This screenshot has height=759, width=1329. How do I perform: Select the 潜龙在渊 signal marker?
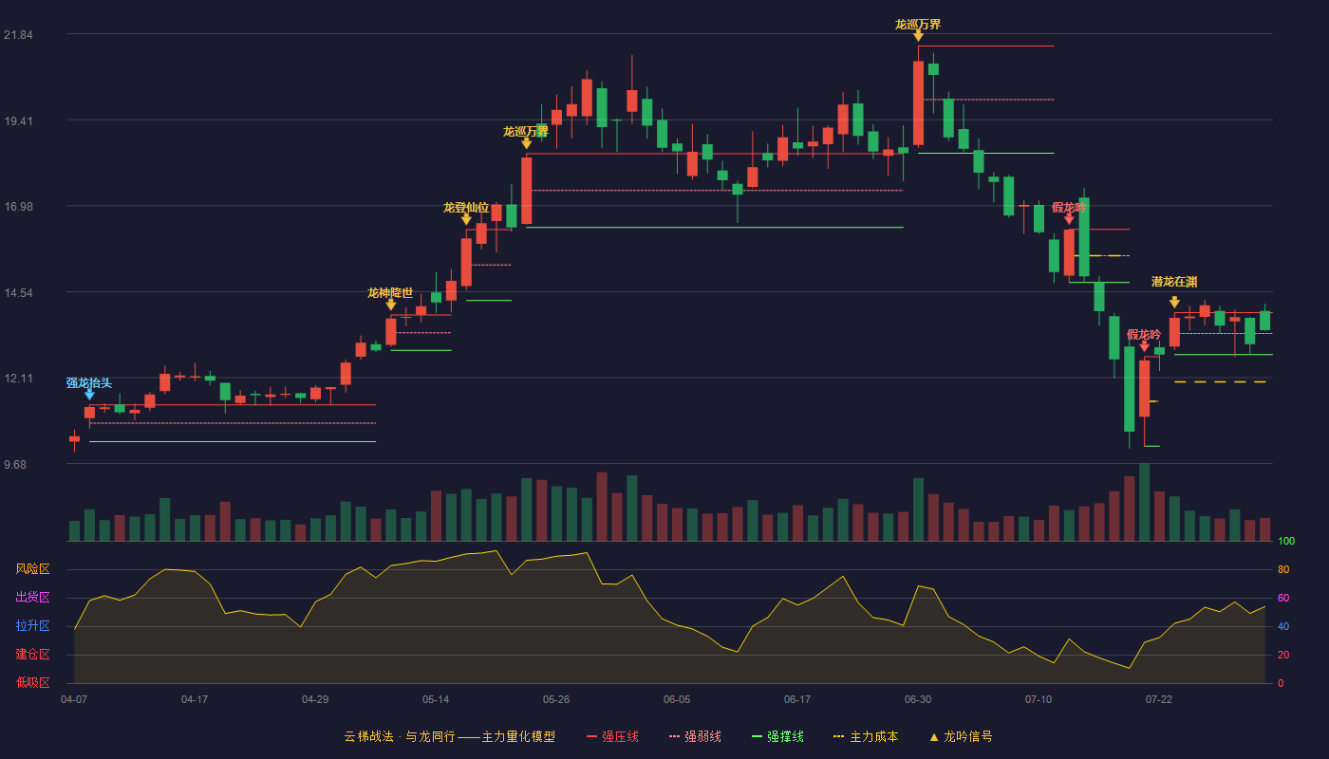[1174, 302]
